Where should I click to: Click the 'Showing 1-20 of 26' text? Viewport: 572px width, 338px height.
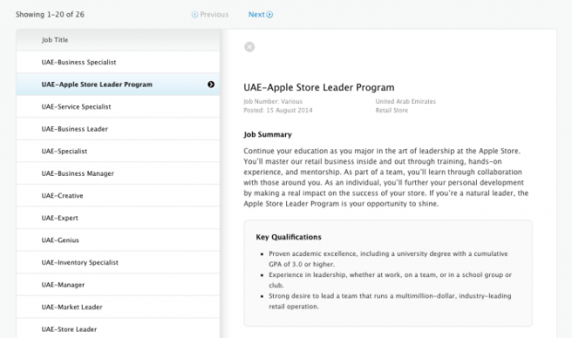(50, 15)
